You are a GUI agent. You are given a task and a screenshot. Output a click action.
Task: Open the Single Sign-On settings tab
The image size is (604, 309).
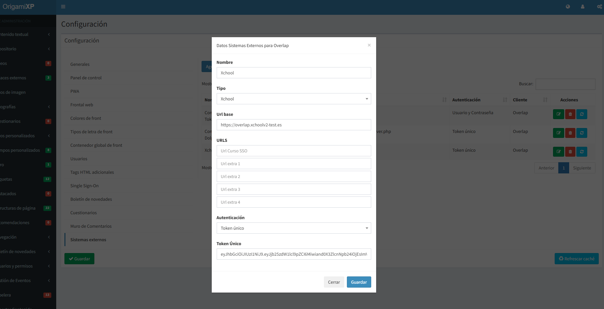128,186
